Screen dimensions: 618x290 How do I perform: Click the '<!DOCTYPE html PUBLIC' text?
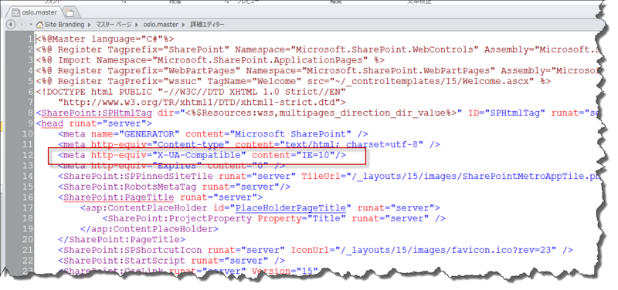[93, 92]
